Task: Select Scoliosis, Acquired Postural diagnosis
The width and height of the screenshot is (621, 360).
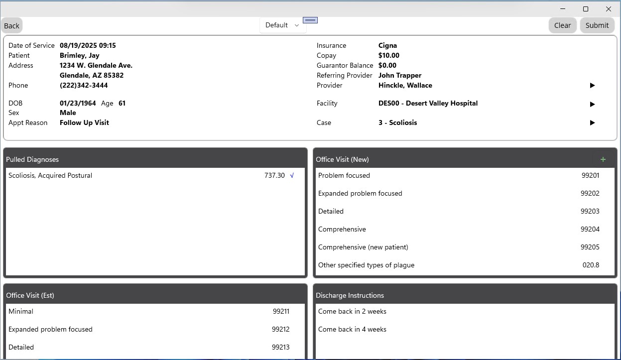Action: pos(155,175)
